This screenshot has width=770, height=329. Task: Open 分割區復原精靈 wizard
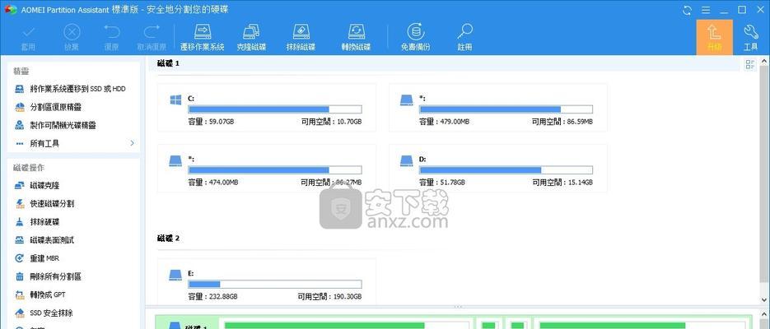point(48,107)
